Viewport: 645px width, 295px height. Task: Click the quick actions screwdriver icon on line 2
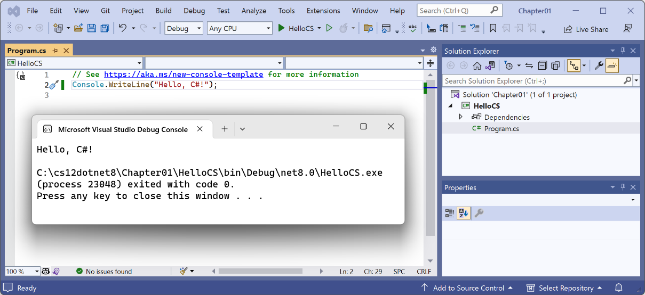click(53, 85)
